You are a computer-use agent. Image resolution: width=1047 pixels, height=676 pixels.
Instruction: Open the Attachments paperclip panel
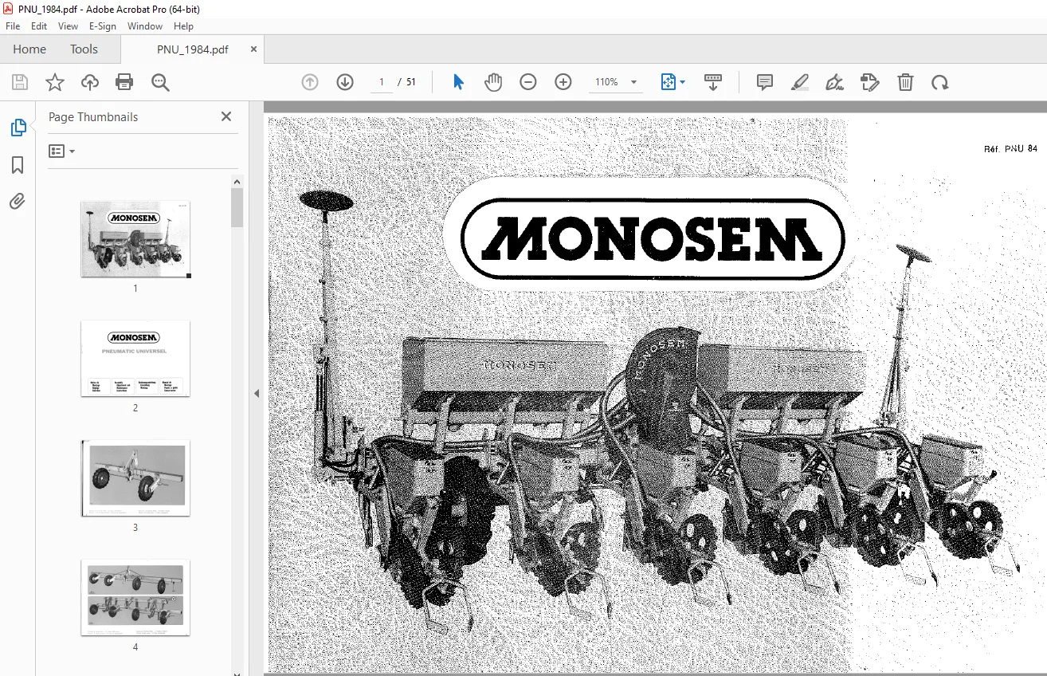[x=18, y=201]
